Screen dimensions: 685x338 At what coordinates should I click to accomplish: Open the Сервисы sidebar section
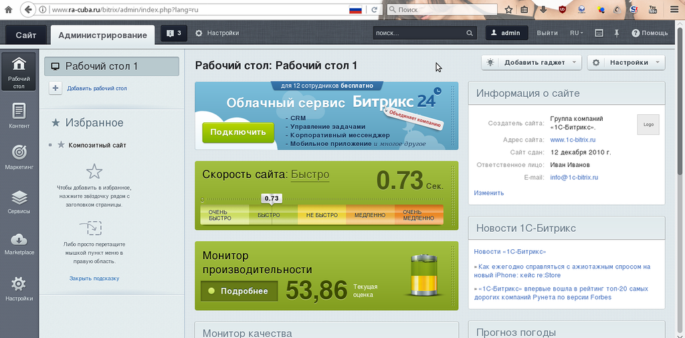click(19, 202)
